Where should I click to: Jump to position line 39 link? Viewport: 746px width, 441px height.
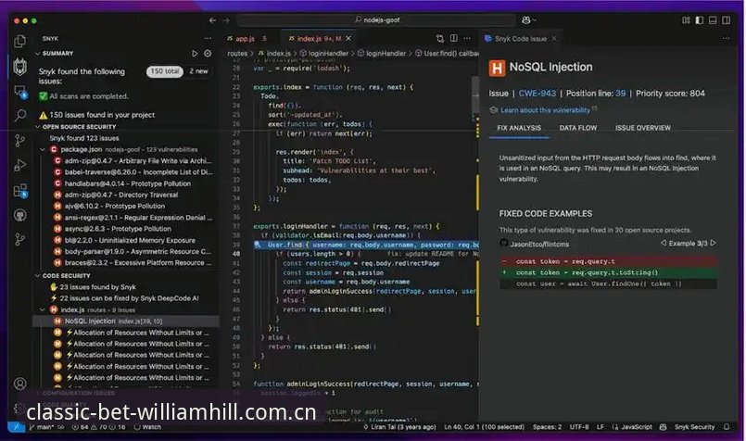621,94
